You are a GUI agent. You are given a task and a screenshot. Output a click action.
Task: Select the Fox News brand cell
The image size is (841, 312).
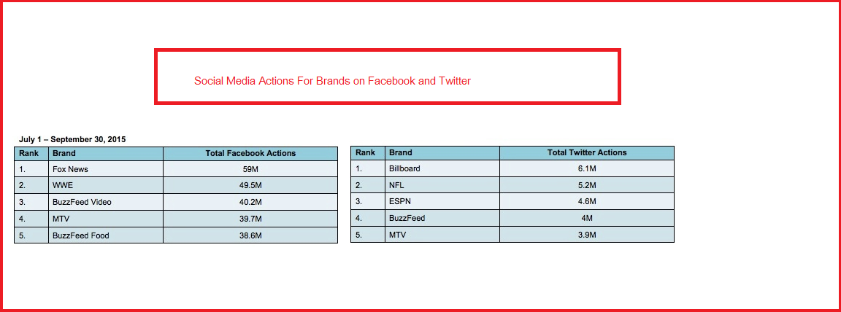pos(70,169)
